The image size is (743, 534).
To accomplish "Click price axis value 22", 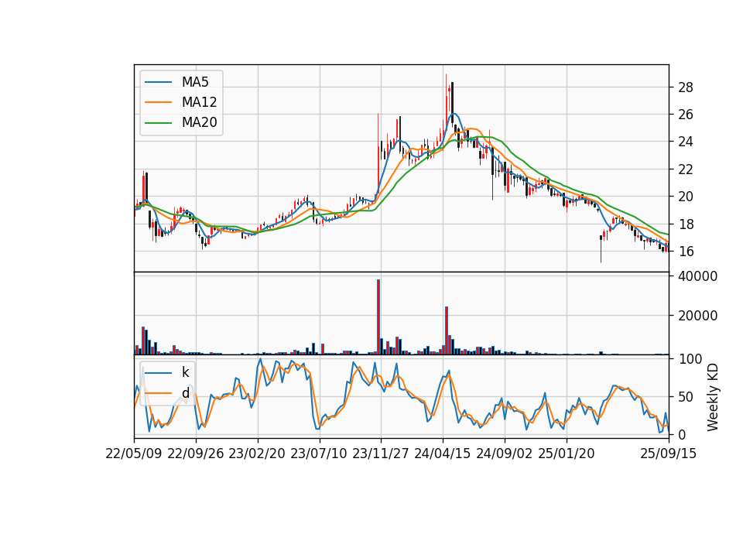I will pyautogui.click(x=686, y=169).
